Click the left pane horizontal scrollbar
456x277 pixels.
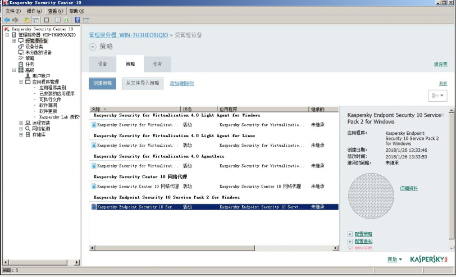click(40, 262)
